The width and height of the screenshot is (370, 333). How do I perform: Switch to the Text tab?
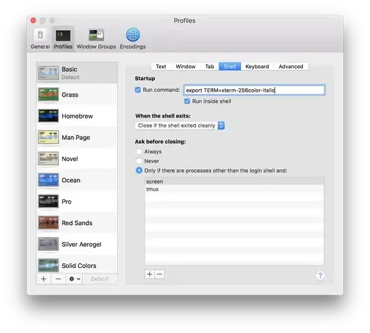pos(161,66)
